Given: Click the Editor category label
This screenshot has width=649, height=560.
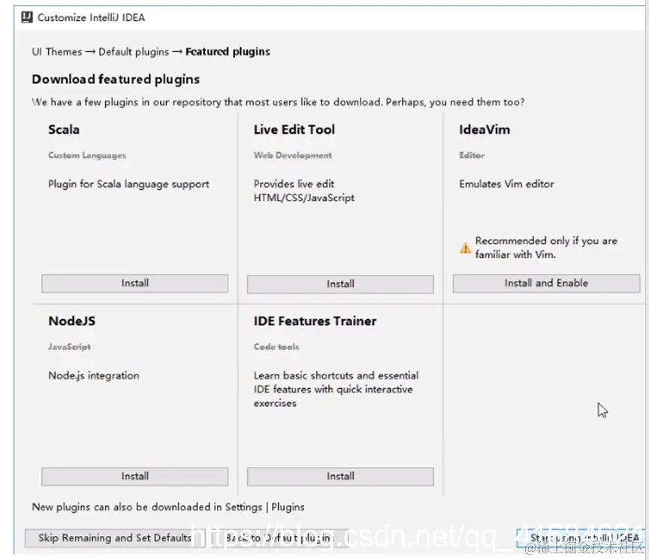Looking at the screenshot, I should point(472,155).
